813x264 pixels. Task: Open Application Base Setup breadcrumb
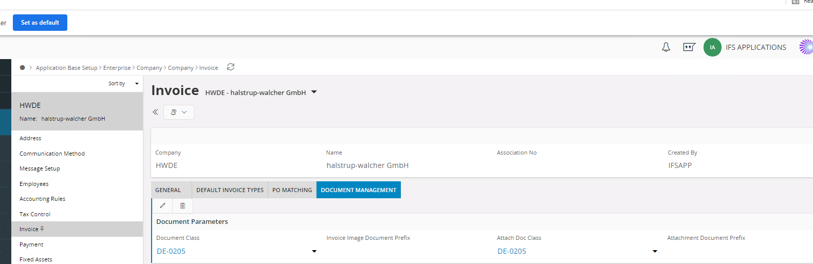pos(66,68)
